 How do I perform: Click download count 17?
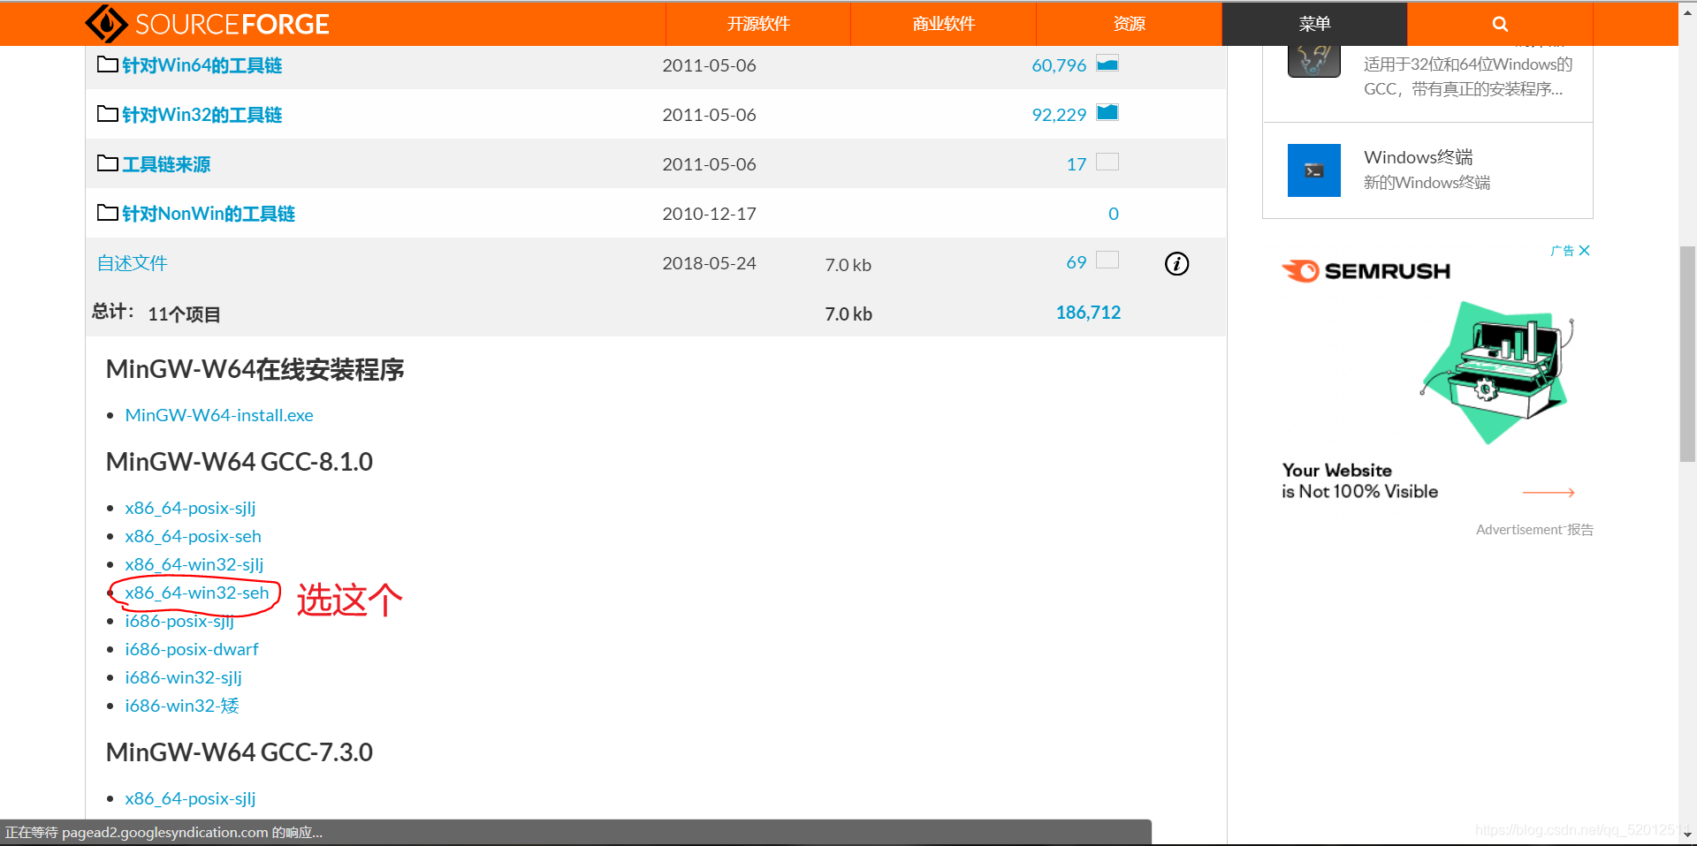point(1077,164)
